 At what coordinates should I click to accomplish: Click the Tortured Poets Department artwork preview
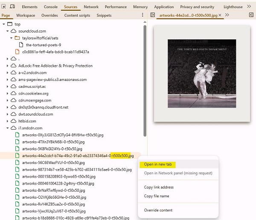point(202,73)
